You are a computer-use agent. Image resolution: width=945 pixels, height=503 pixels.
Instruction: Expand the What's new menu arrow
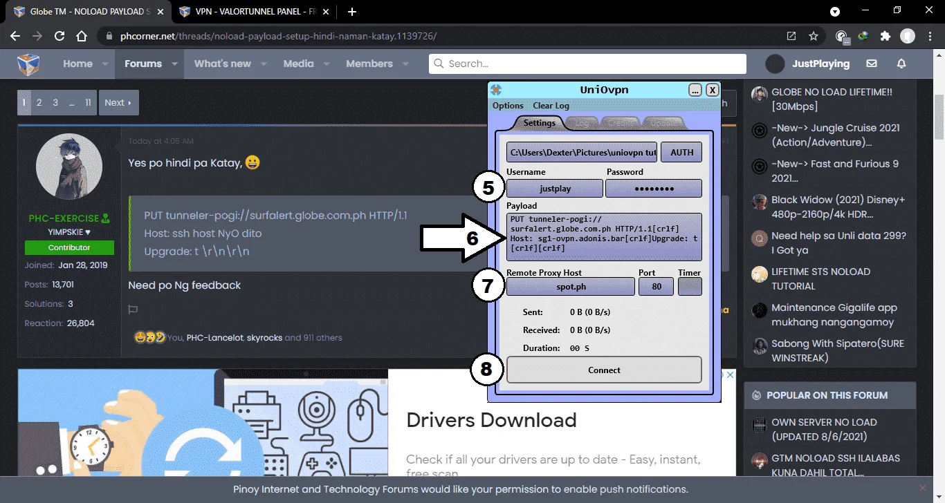click(x=264, y=64)
